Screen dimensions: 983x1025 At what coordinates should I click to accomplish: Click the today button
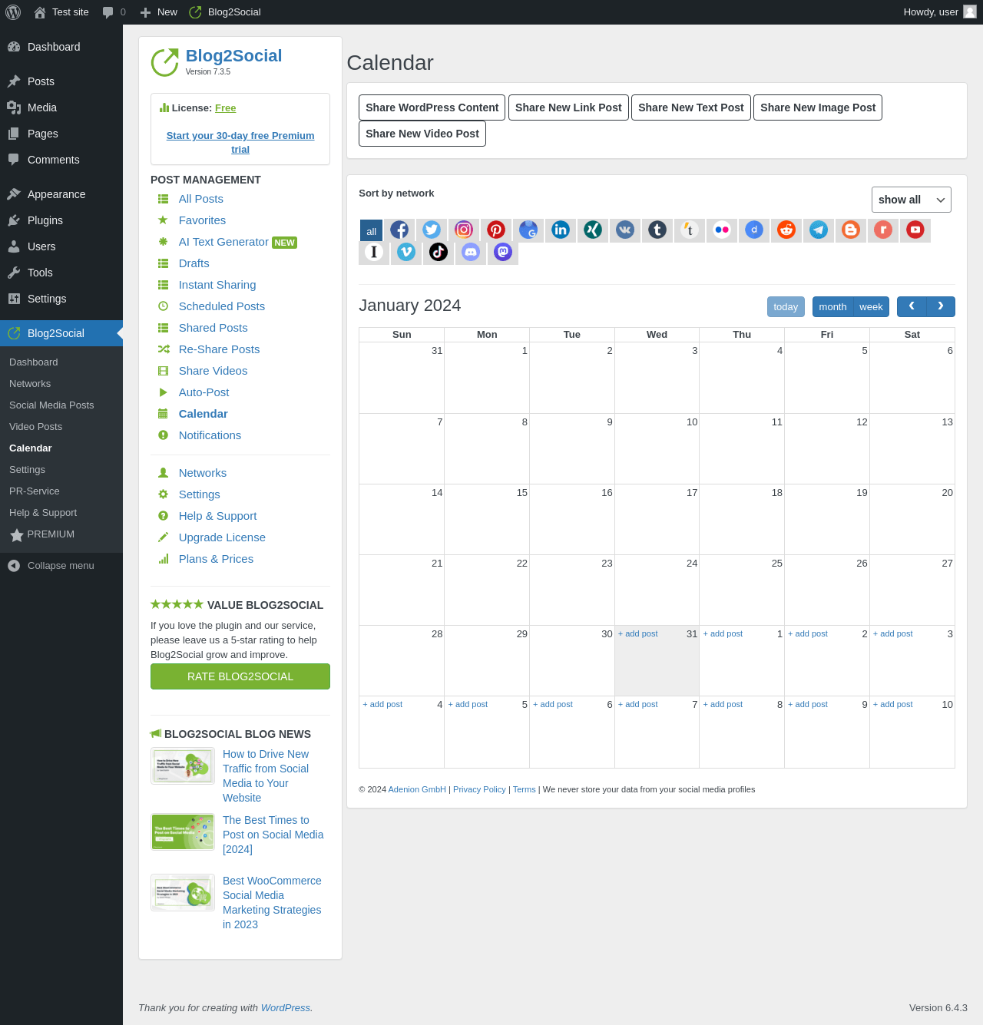(x=786, y=307)
